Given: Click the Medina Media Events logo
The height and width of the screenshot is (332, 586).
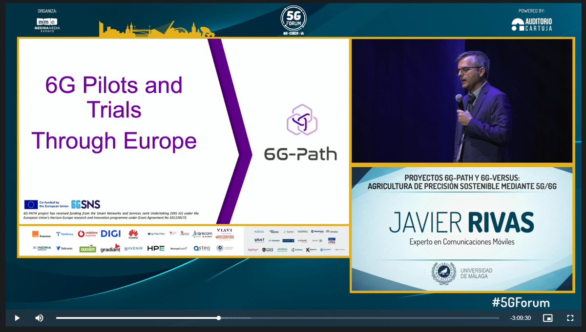Looking at the screenshot, I should click(x=47, y=24).
